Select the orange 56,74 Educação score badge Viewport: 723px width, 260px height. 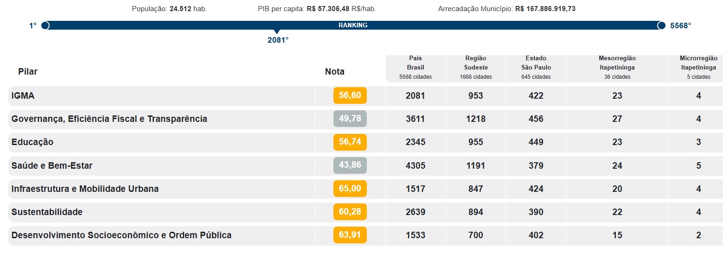coord(350,142)
